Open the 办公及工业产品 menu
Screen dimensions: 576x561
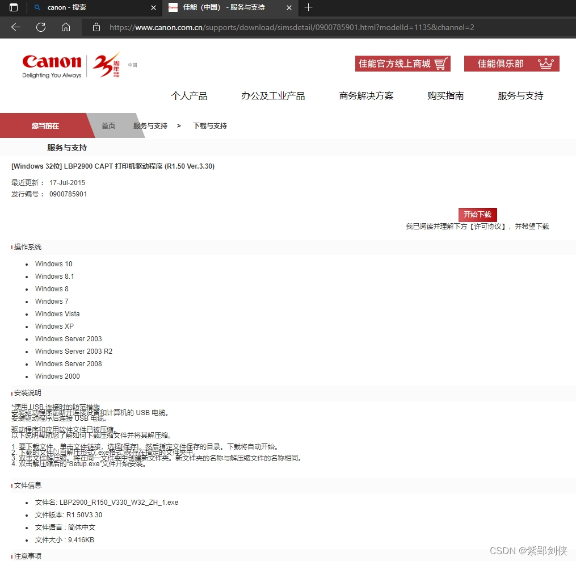[x=273, y=96]
